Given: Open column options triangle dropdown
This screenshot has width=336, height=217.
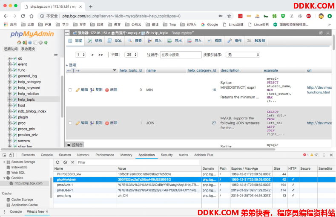Looking at the screenshot, I should (115, 70).
